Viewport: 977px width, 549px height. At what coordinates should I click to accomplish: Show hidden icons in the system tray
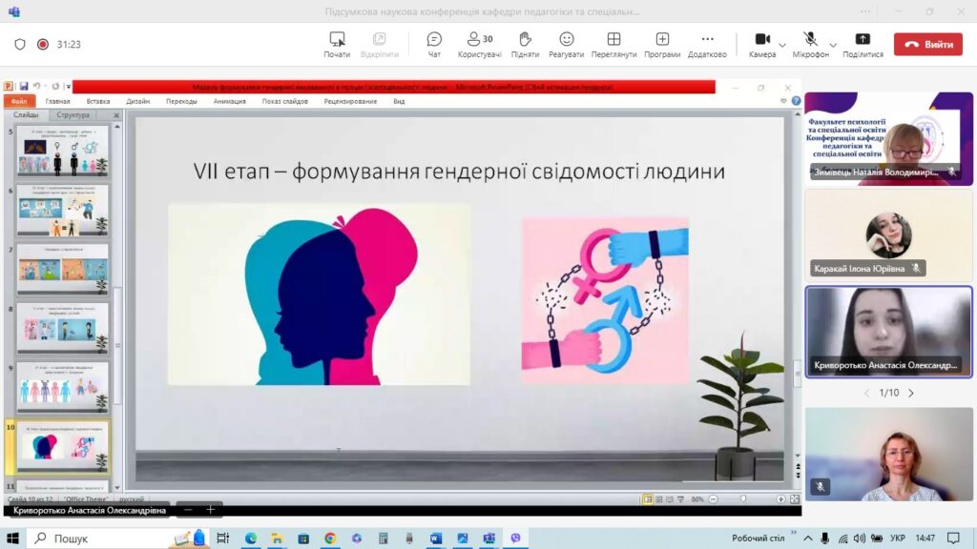pos(807,538)
